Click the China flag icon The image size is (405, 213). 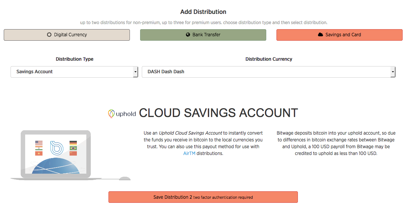[x=73, y=153]
